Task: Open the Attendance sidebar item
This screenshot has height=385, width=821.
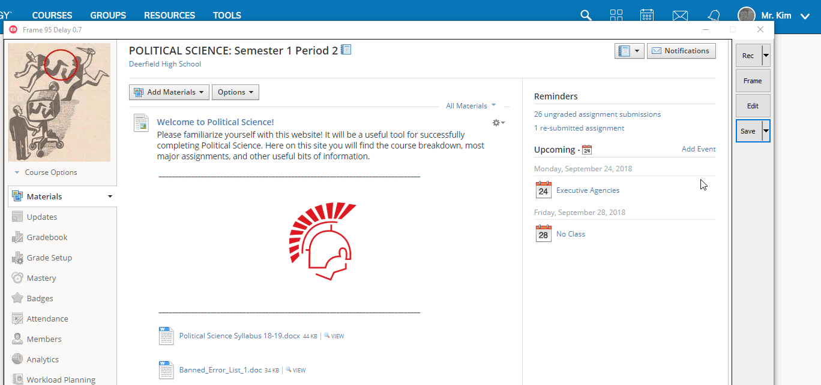Action: coord(47,319)
